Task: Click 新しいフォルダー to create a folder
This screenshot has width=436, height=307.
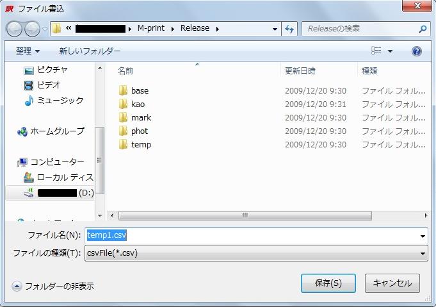Action: pyautogui.click(x=90, y=51)
